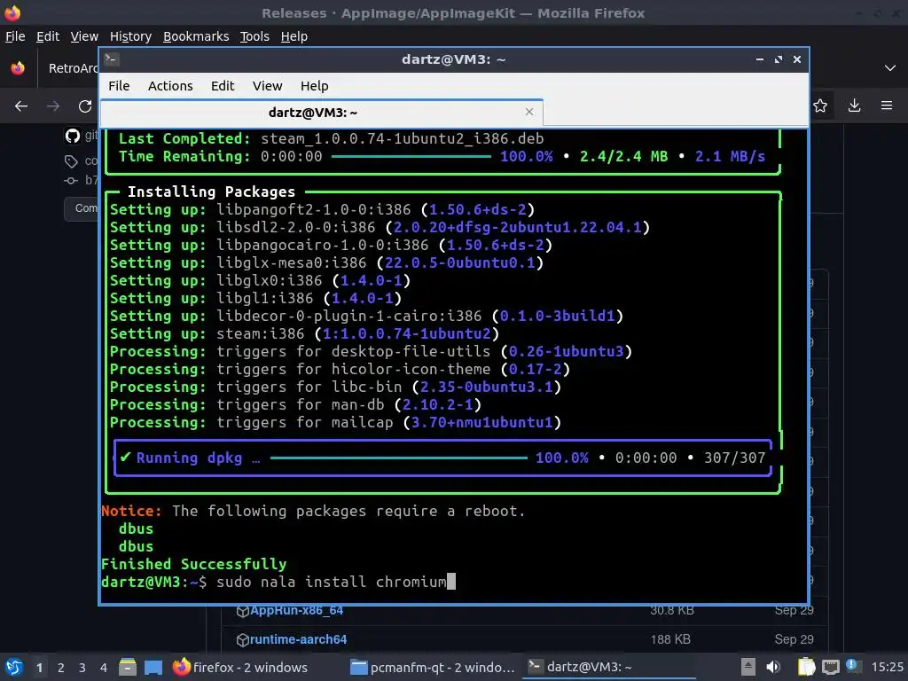This screenshot has height=681, width=908.
Task: Open the volume control tray icon
Action: click(773, 667)
